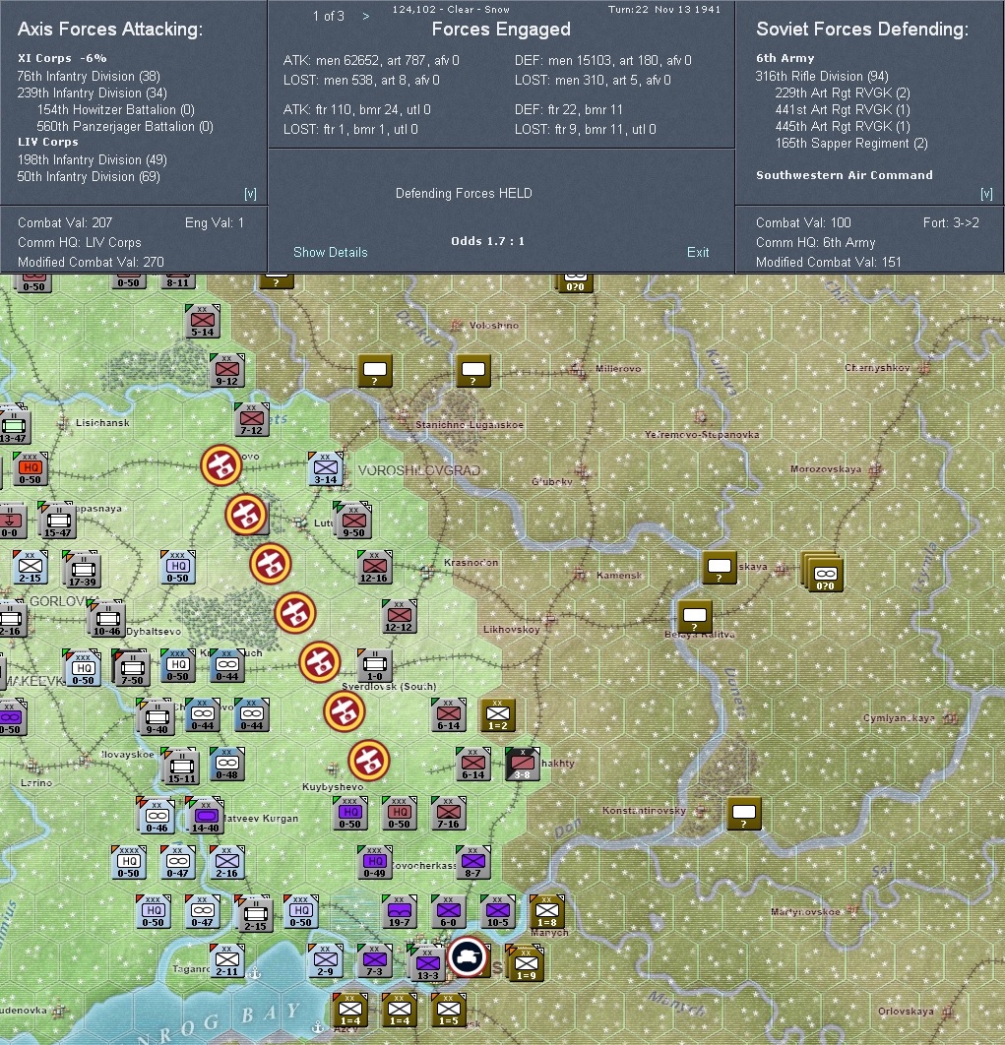Select the 6-0 purple unit counter
The height and width of the screenshot is (1045, 1005).
pyautogui.click(x=448, y=912)
